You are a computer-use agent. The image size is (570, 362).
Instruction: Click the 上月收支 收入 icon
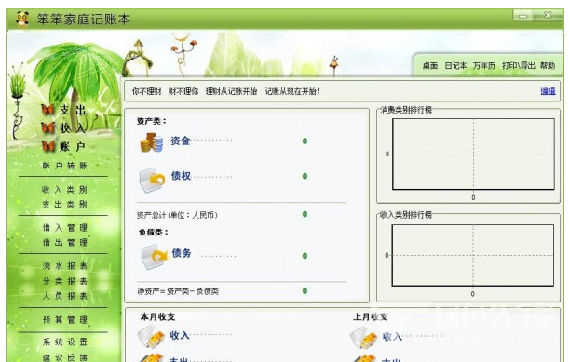[363, 337]
